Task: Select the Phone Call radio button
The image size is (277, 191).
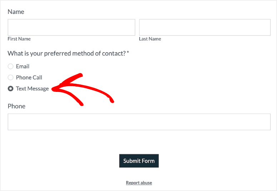Action: (x=11, y=77)
